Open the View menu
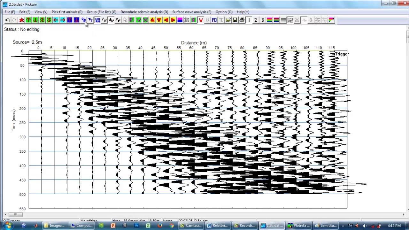Viewport: 409px width, 230px height. [41, 12]
